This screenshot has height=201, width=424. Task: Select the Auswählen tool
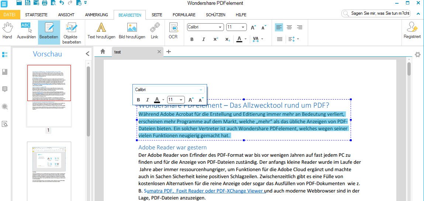pyautogui.click(x=26, y=31)
